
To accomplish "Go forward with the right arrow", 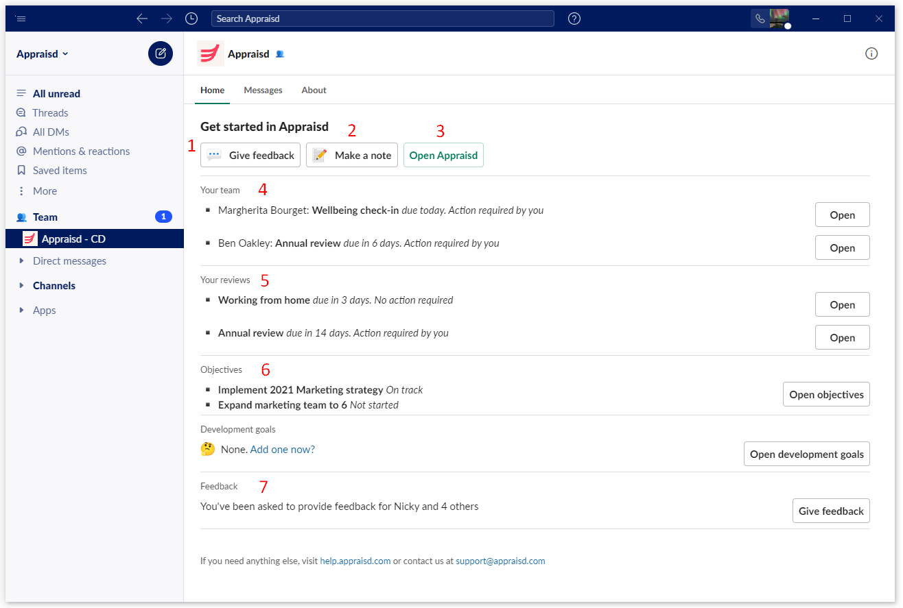I will (x=167, y=19).
